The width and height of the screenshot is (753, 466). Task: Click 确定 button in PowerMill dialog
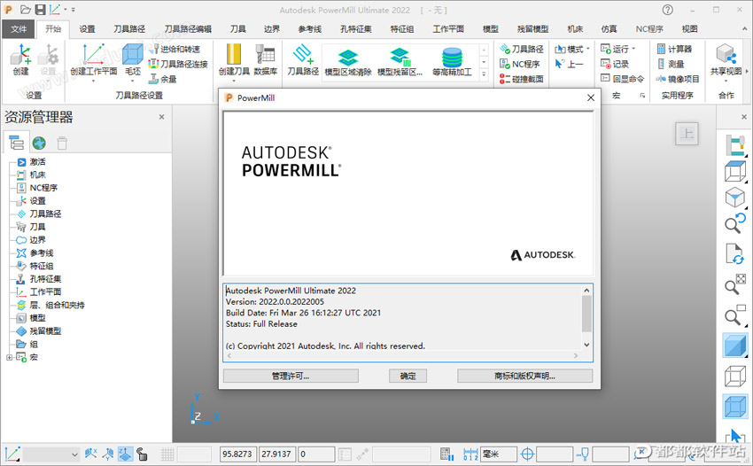click(x=408, y=376)
